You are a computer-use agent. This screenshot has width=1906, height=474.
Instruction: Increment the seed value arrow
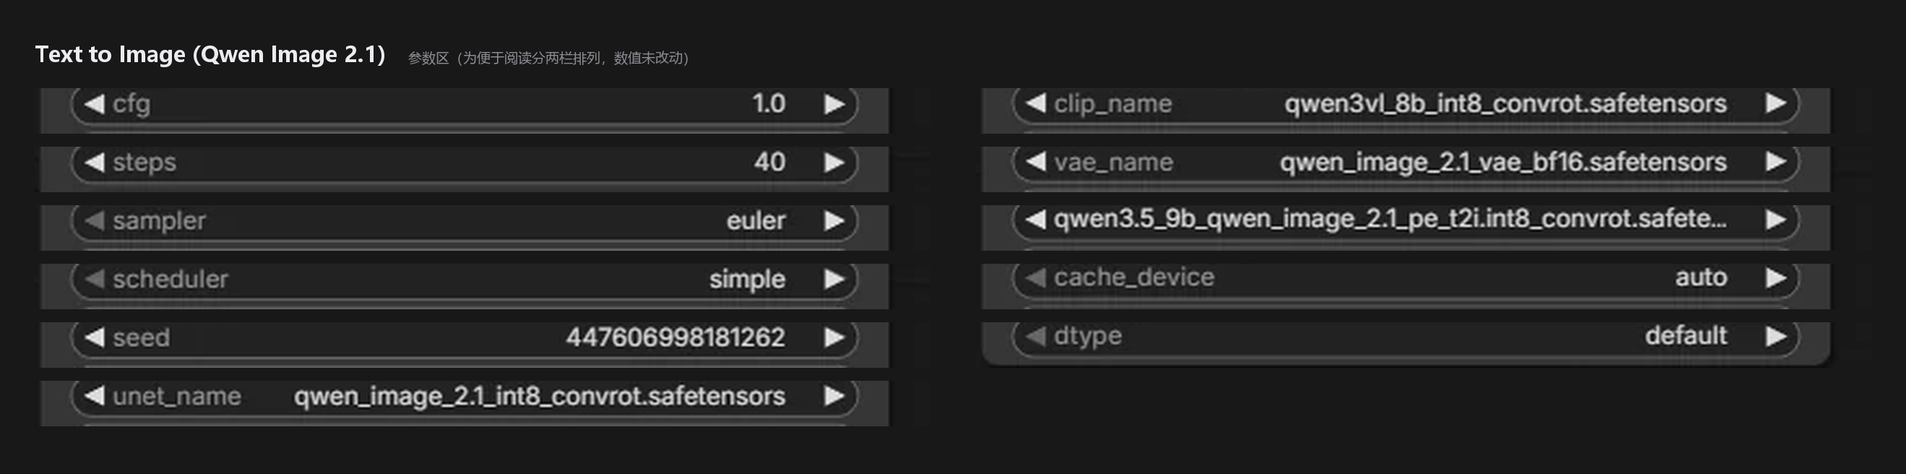click(x=835, y=337)
